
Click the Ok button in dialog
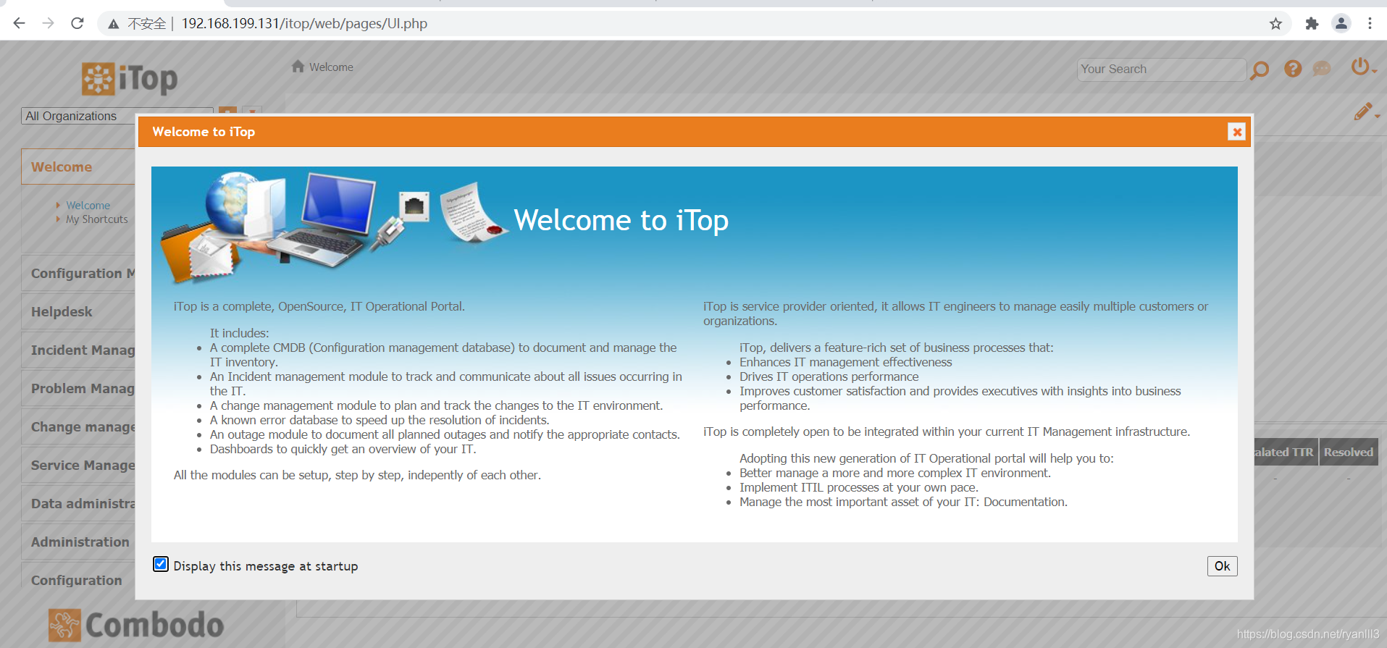(1222, 566)
